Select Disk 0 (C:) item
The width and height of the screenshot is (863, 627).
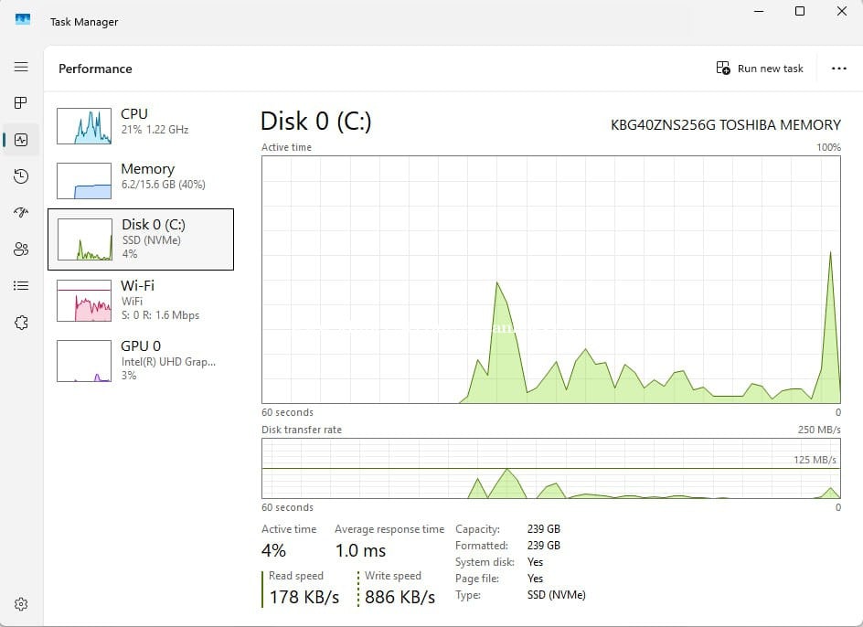pyautogui.click(x=141, y=239)
